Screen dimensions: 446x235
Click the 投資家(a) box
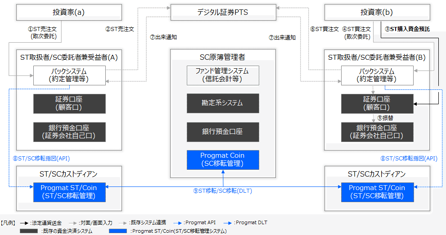(69, 12)
